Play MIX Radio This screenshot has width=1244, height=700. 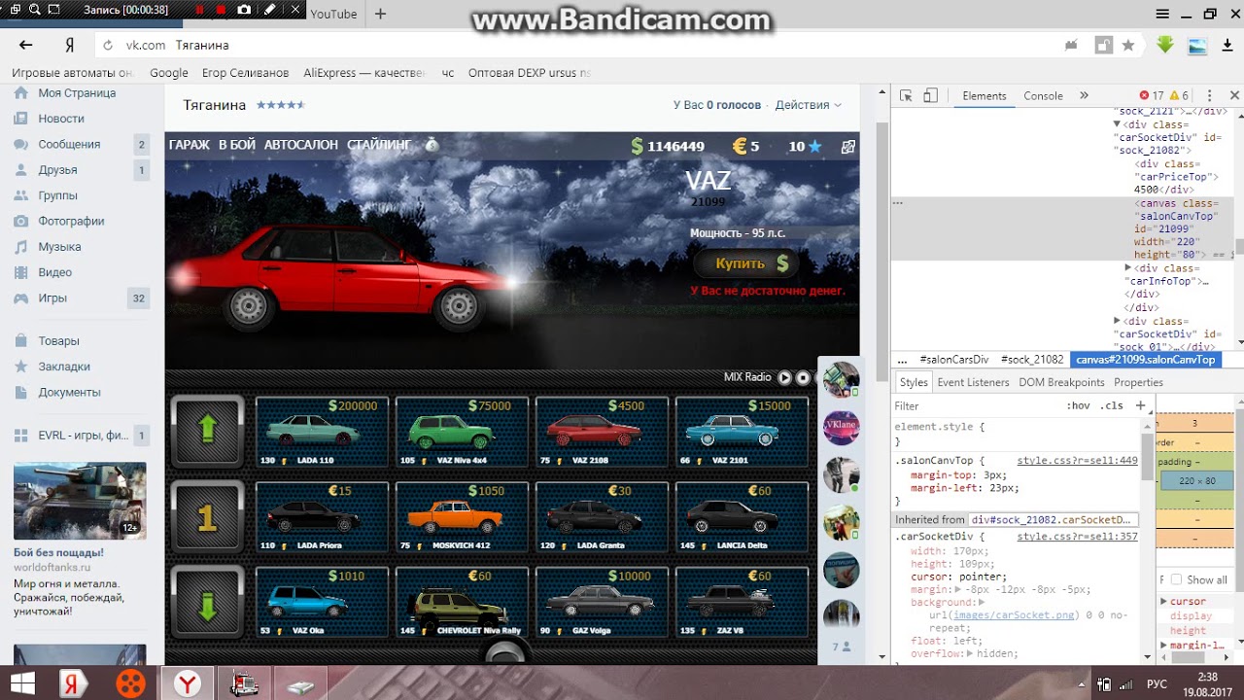pos(784,377)
